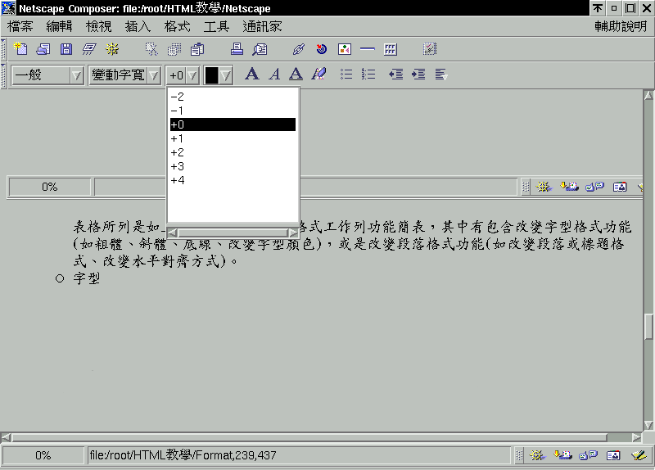Select -2 in the font size list
This screenshot has height=470, width=655.
pos(233,97)
